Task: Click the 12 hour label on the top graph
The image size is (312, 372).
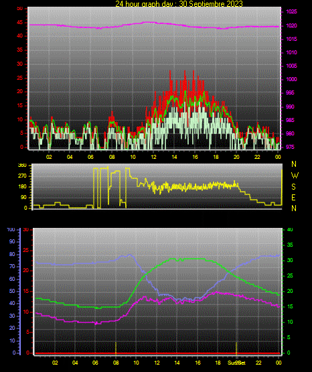Action: coord(153,157)
